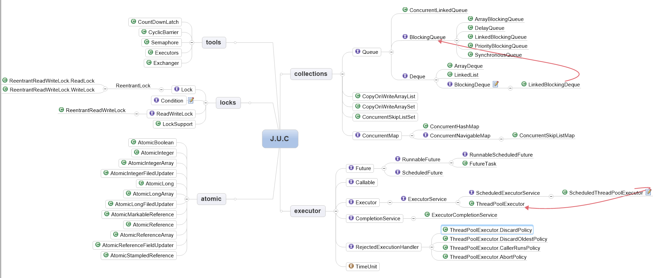The height and width of the screenshot is (278, 656).
Task: Select the ThreadPoolExecutor.AbortPolicy node
Action: point(484,257)
